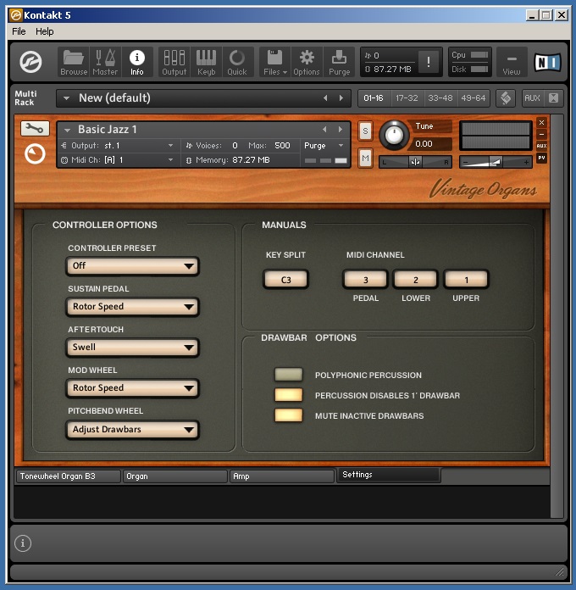576x590 pixels.
Task: Open the Aftertouch Swell dropdown
Action: coord(133,348)
